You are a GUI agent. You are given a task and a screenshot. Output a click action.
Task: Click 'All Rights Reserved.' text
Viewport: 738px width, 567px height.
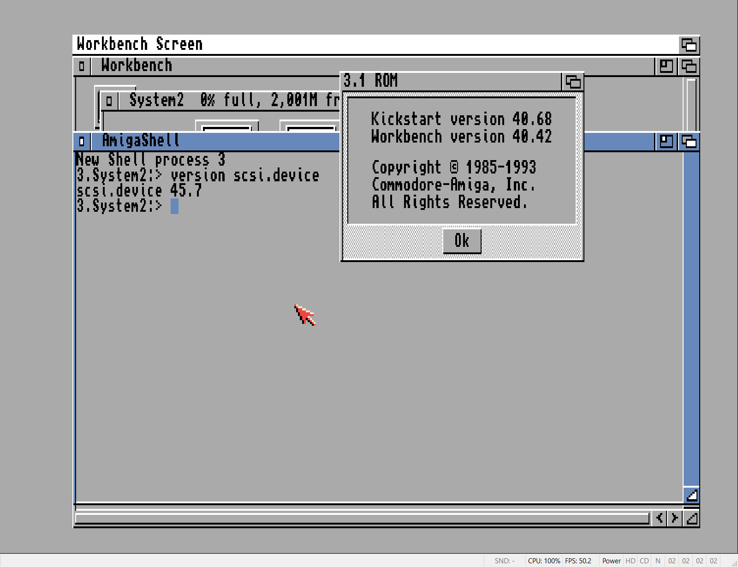449,202
